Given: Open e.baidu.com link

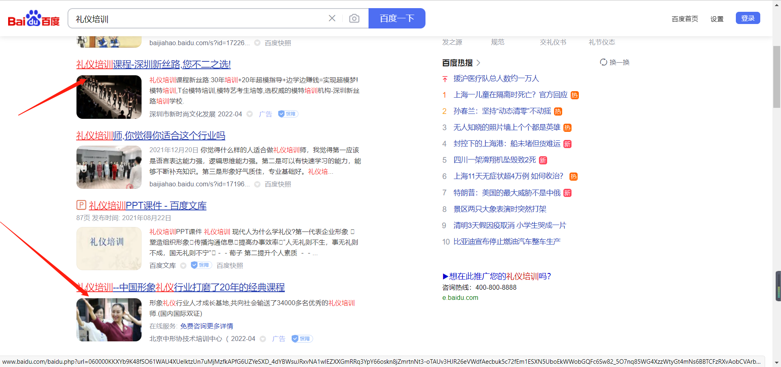Looking at the screenshot, I should click(x=460, y=297).
